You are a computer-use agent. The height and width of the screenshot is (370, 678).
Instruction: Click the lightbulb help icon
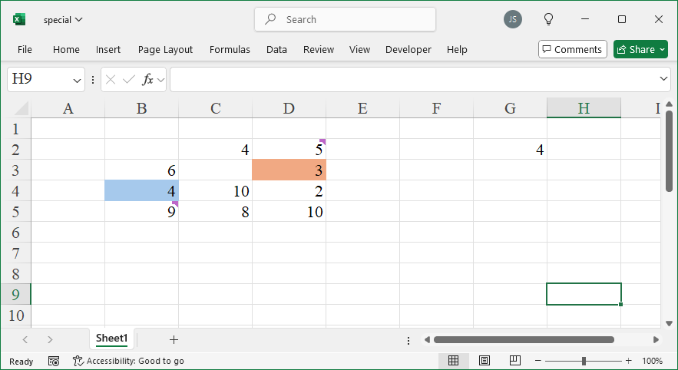click(548, 19)
